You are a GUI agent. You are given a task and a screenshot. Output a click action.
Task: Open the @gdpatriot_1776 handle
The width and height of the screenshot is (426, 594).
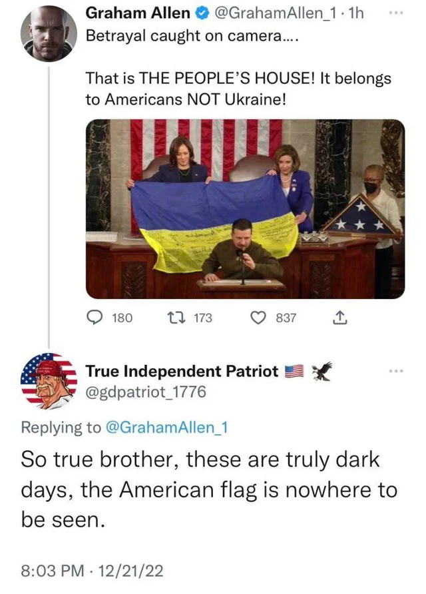point(146,393)
